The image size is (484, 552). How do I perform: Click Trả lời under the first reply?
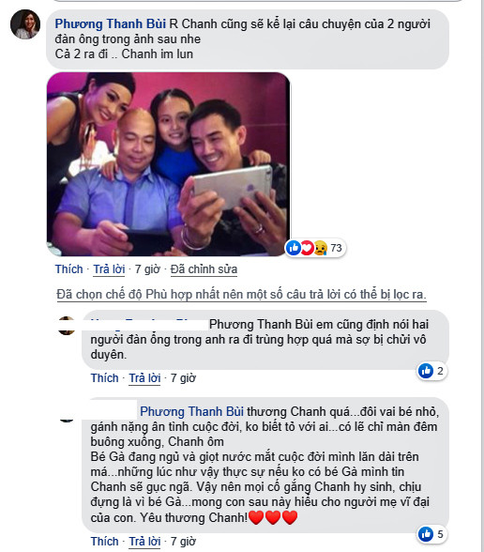(x=144, y=377)
